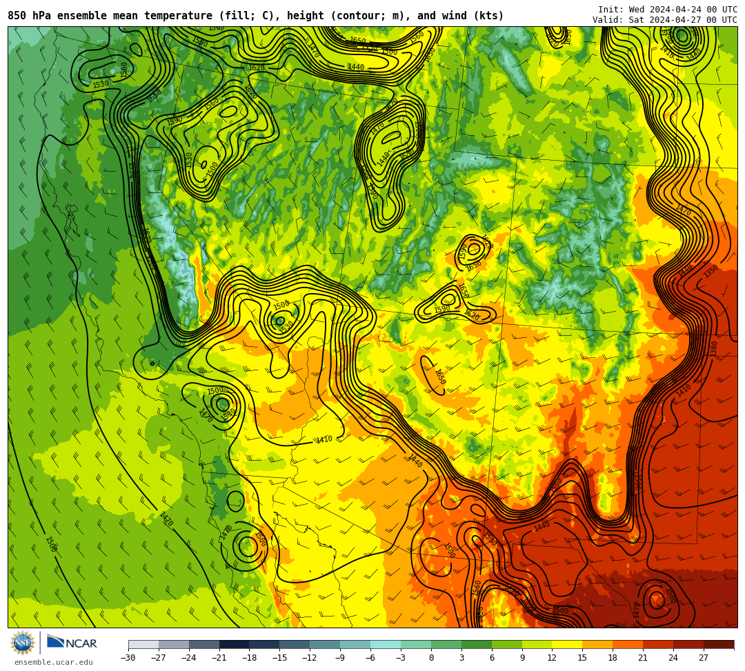Click the −30 colorbar tick label
The width and height of the screenshot is (745, 671).
pyautogui.click(x=128, y=658)
